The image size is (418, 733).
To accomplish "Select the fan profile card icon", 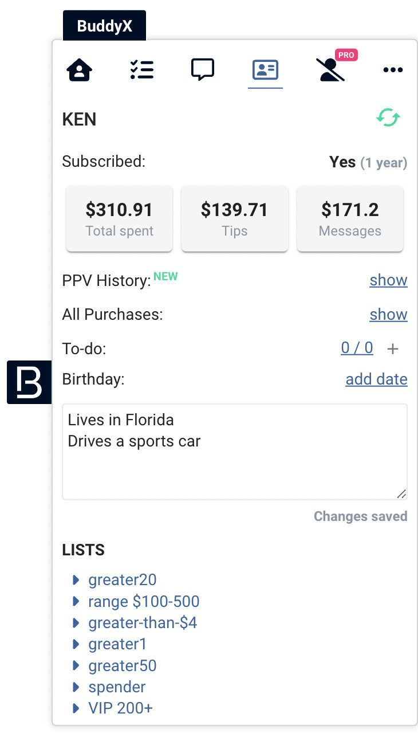I will click(265, 70).
